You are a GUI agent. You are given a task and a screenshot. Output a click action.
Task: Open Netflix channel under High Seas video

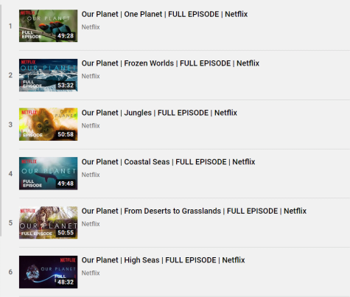click(91, 273)
